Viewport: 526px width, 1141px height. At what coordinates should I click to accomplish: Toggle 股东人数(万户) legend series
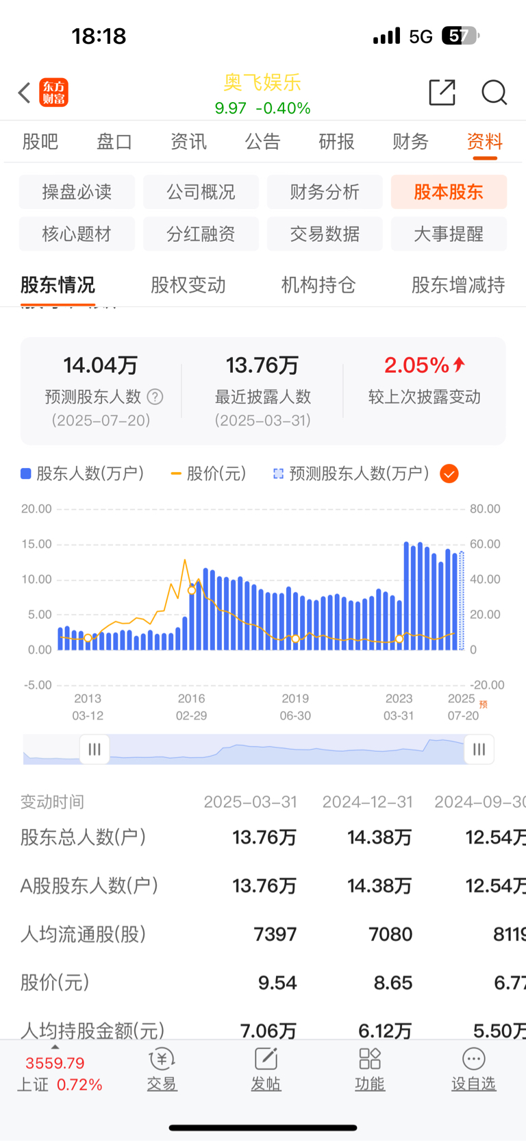(x=82, y=474)
